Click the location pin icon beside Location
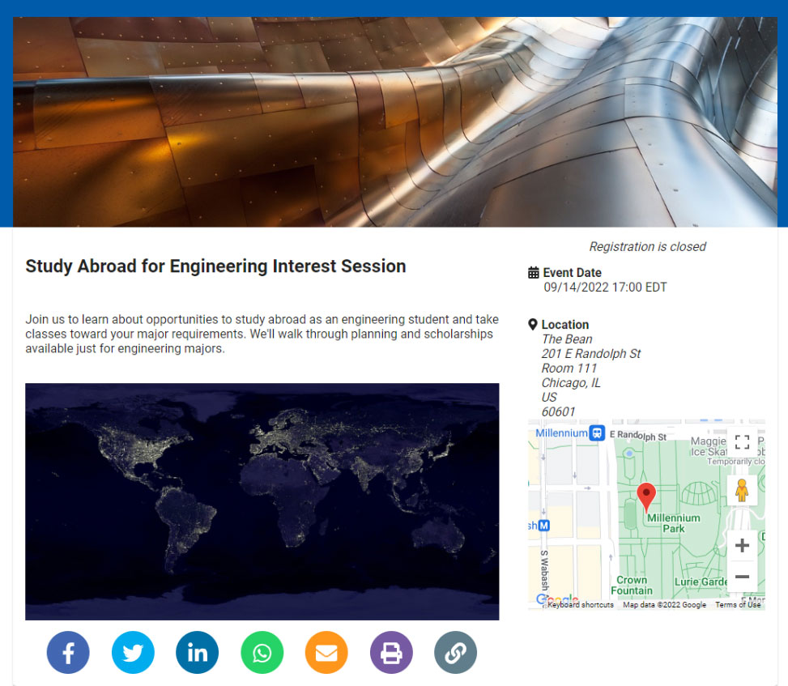The height and width of the screenshot is (686, 788). pyautogui.click(x=533, y=324)
